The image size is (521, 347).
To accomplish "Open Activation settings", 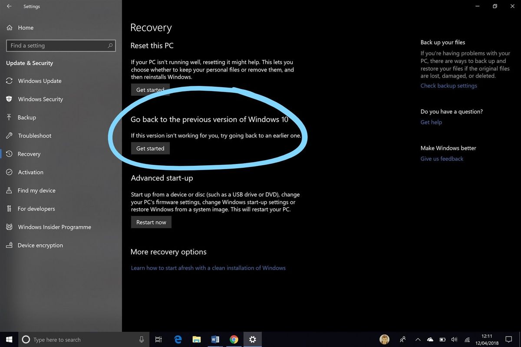I will [30, 172].
